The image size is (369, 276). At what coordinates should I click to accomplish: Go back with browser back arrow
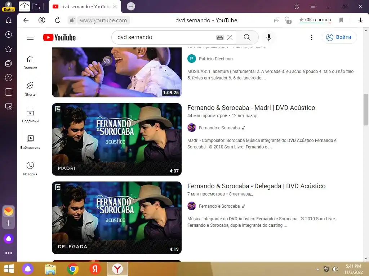(26, 20)
